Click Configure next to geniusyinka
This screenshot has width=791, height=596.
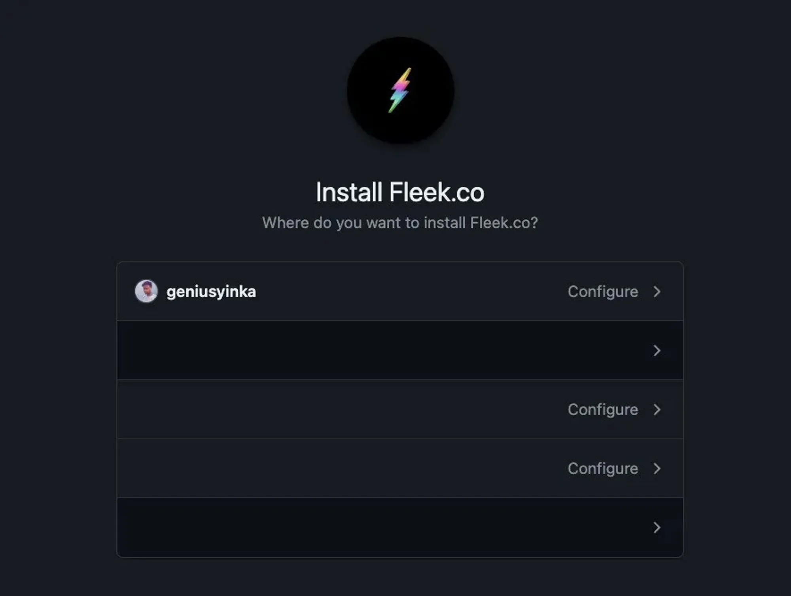point(603,292)
